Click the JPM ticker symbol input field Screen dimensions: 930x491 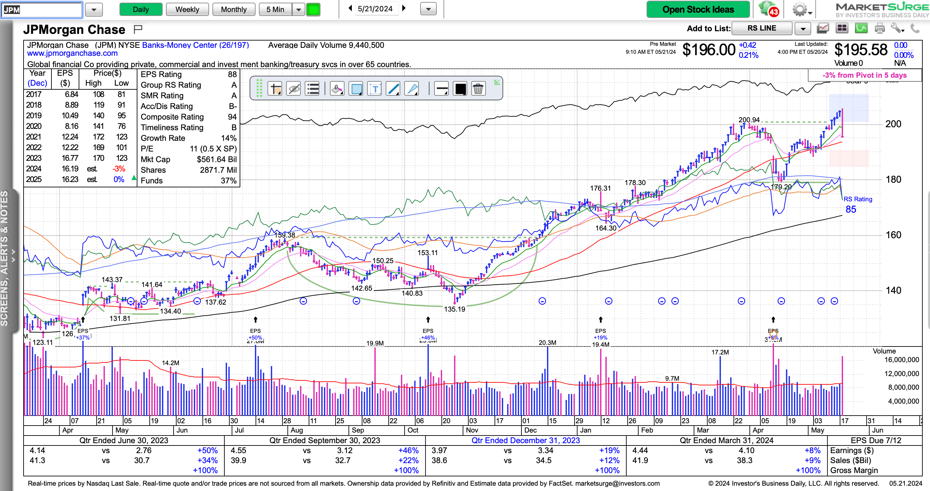tap(41, 10)
